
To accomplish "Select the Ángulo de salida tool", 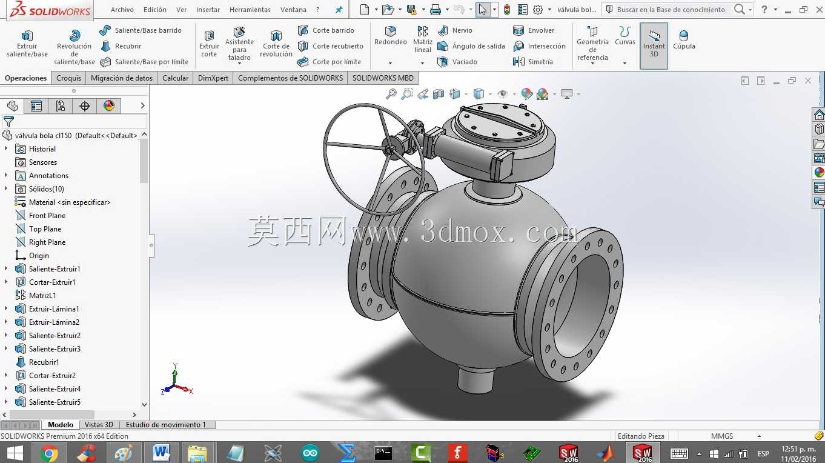I will (x=471, y=46).
